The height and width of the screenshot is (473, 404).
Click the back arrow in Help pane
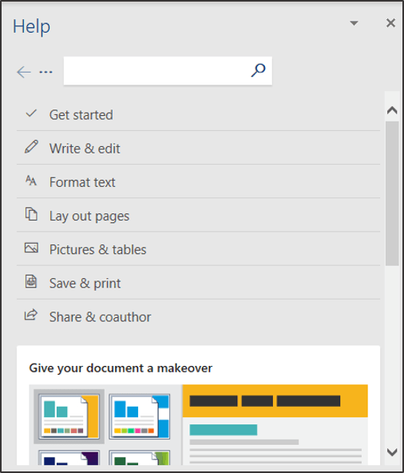(x=24, y=72)
